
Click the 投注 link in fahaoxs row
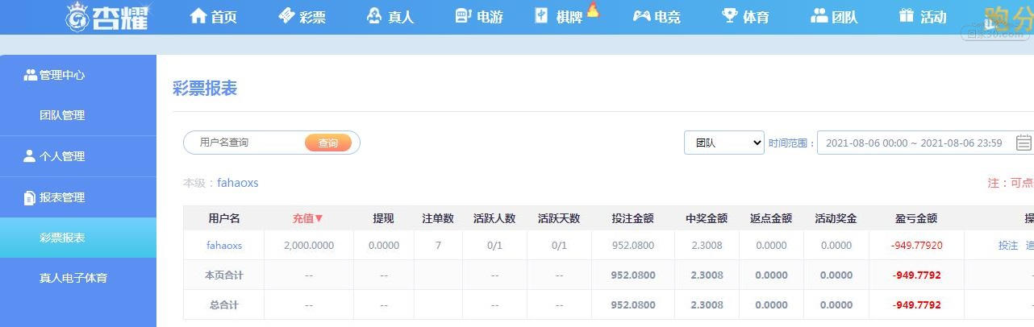1008,245
